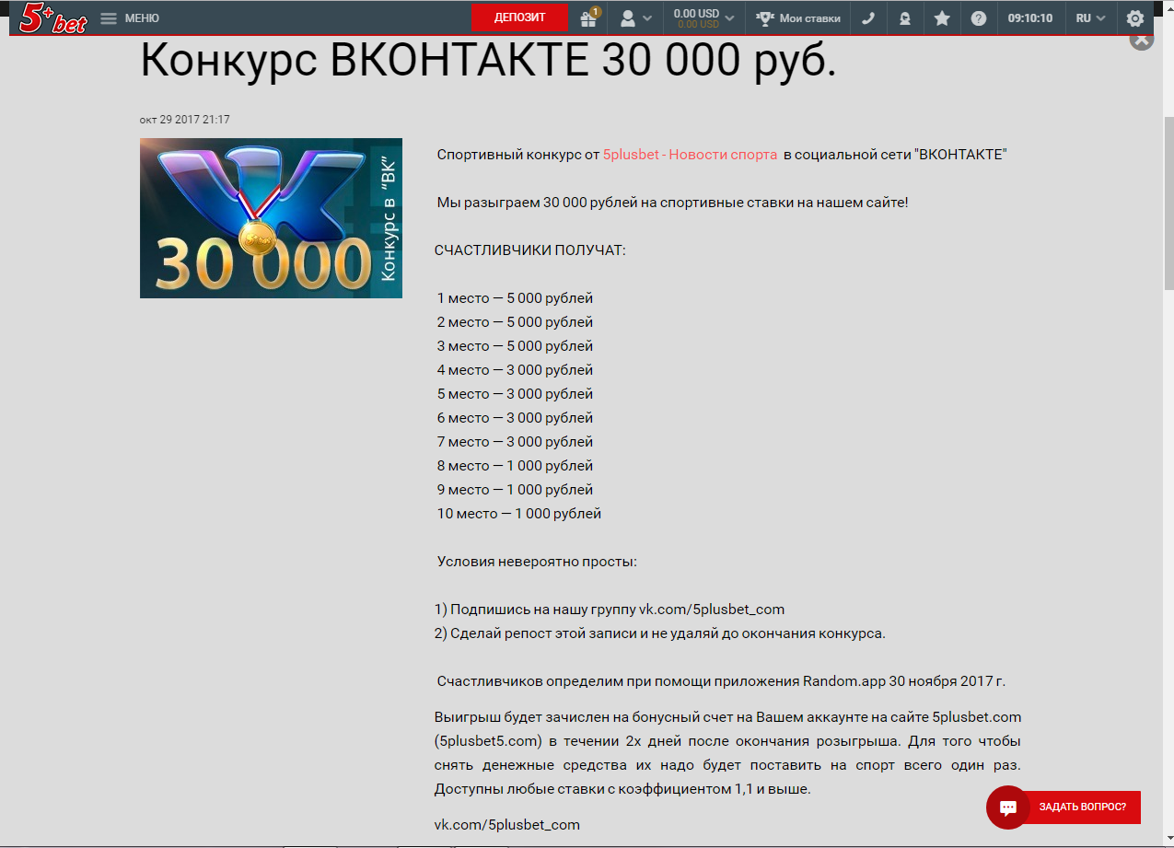The height and width of the screenshot is (848, 1174).
Task: Click the text Условия невероятно просты:
Action: [x=537, y=562]
